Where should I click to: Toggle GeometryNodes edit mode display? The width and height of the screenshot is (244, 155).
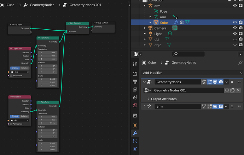click(209, 82)
